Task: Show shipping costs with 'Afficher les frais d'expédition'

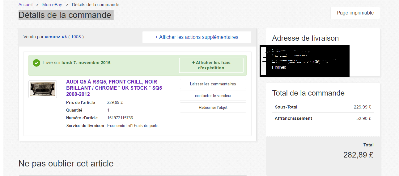Action: coord(211,65)
